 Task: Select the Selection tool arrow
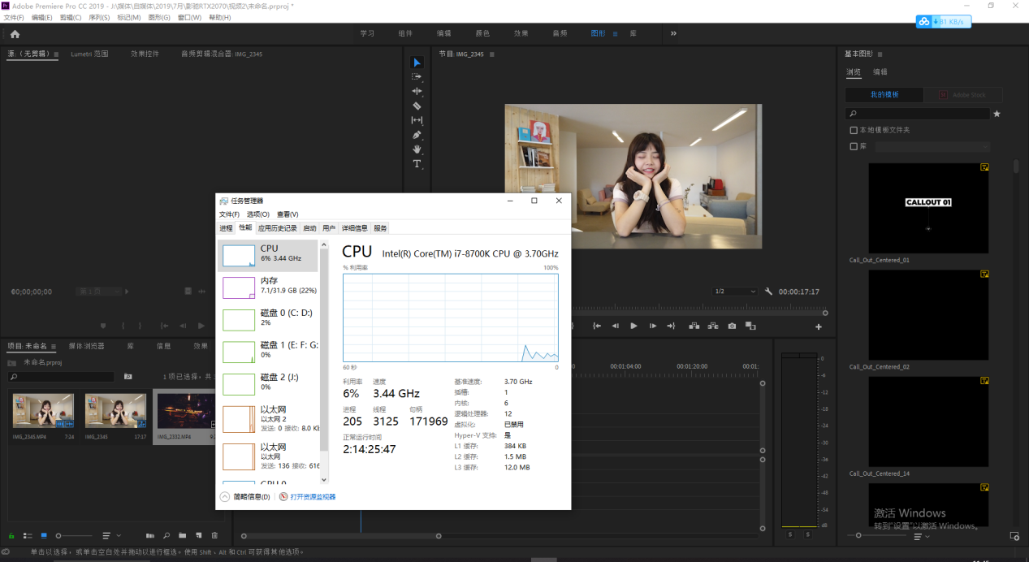click(417, 63)
